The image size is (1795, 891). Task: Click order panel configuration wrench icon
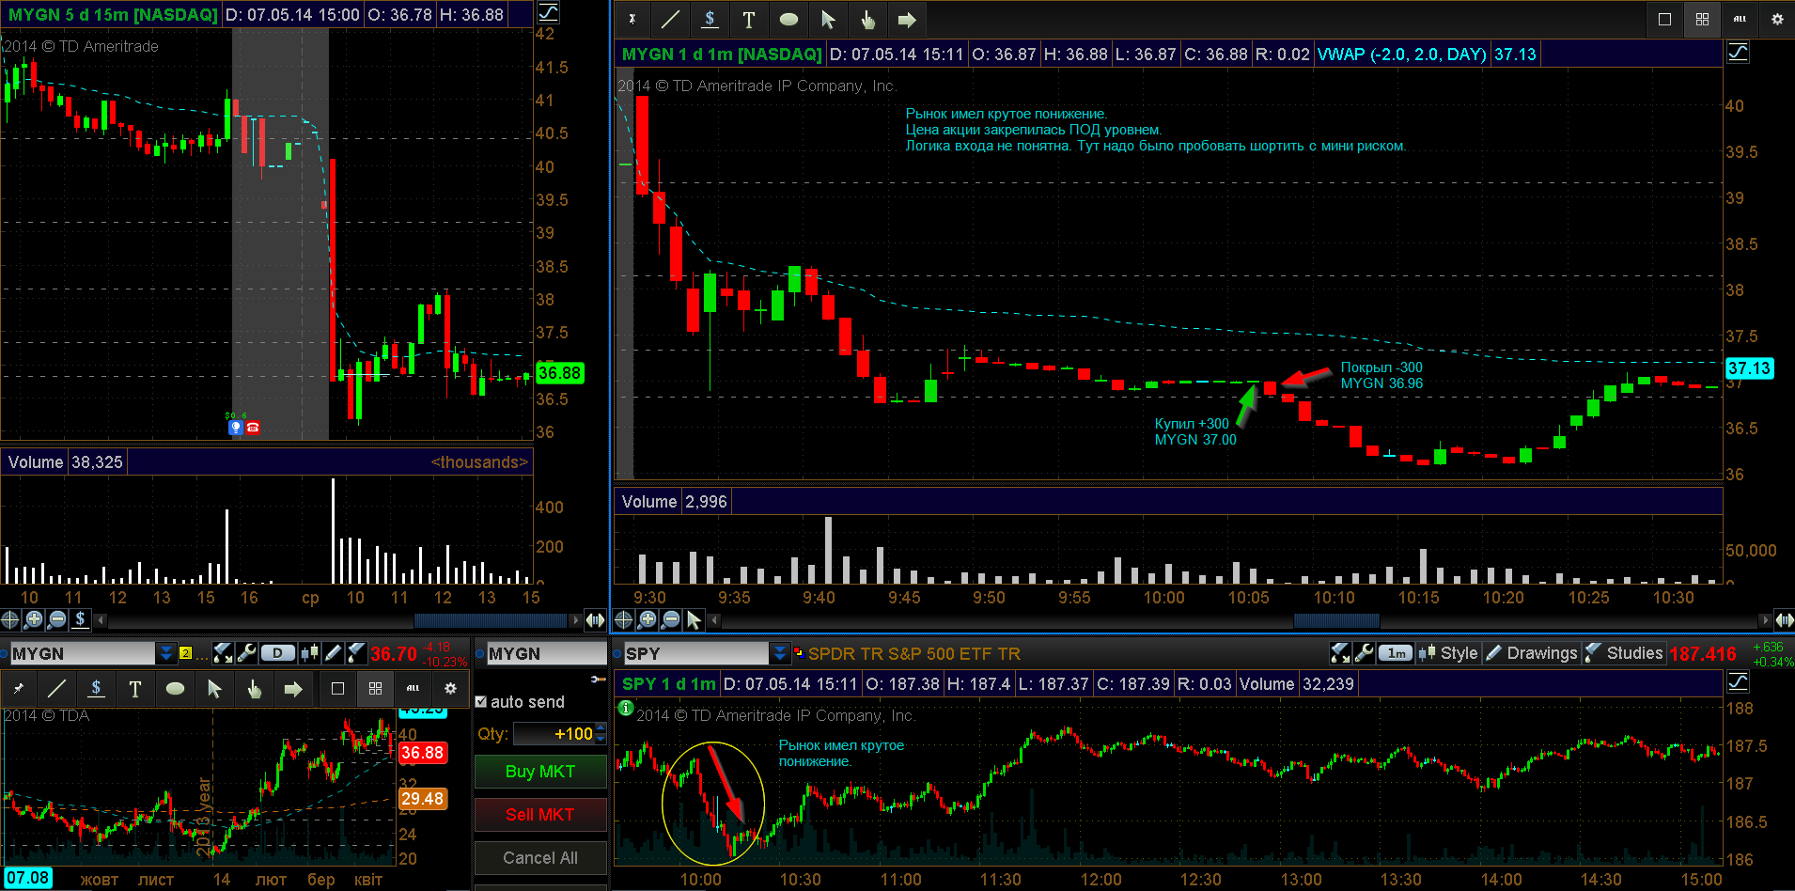[x=598, y=679]
